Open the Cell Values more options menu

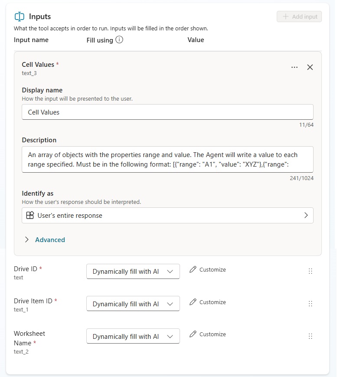point(294,67)
